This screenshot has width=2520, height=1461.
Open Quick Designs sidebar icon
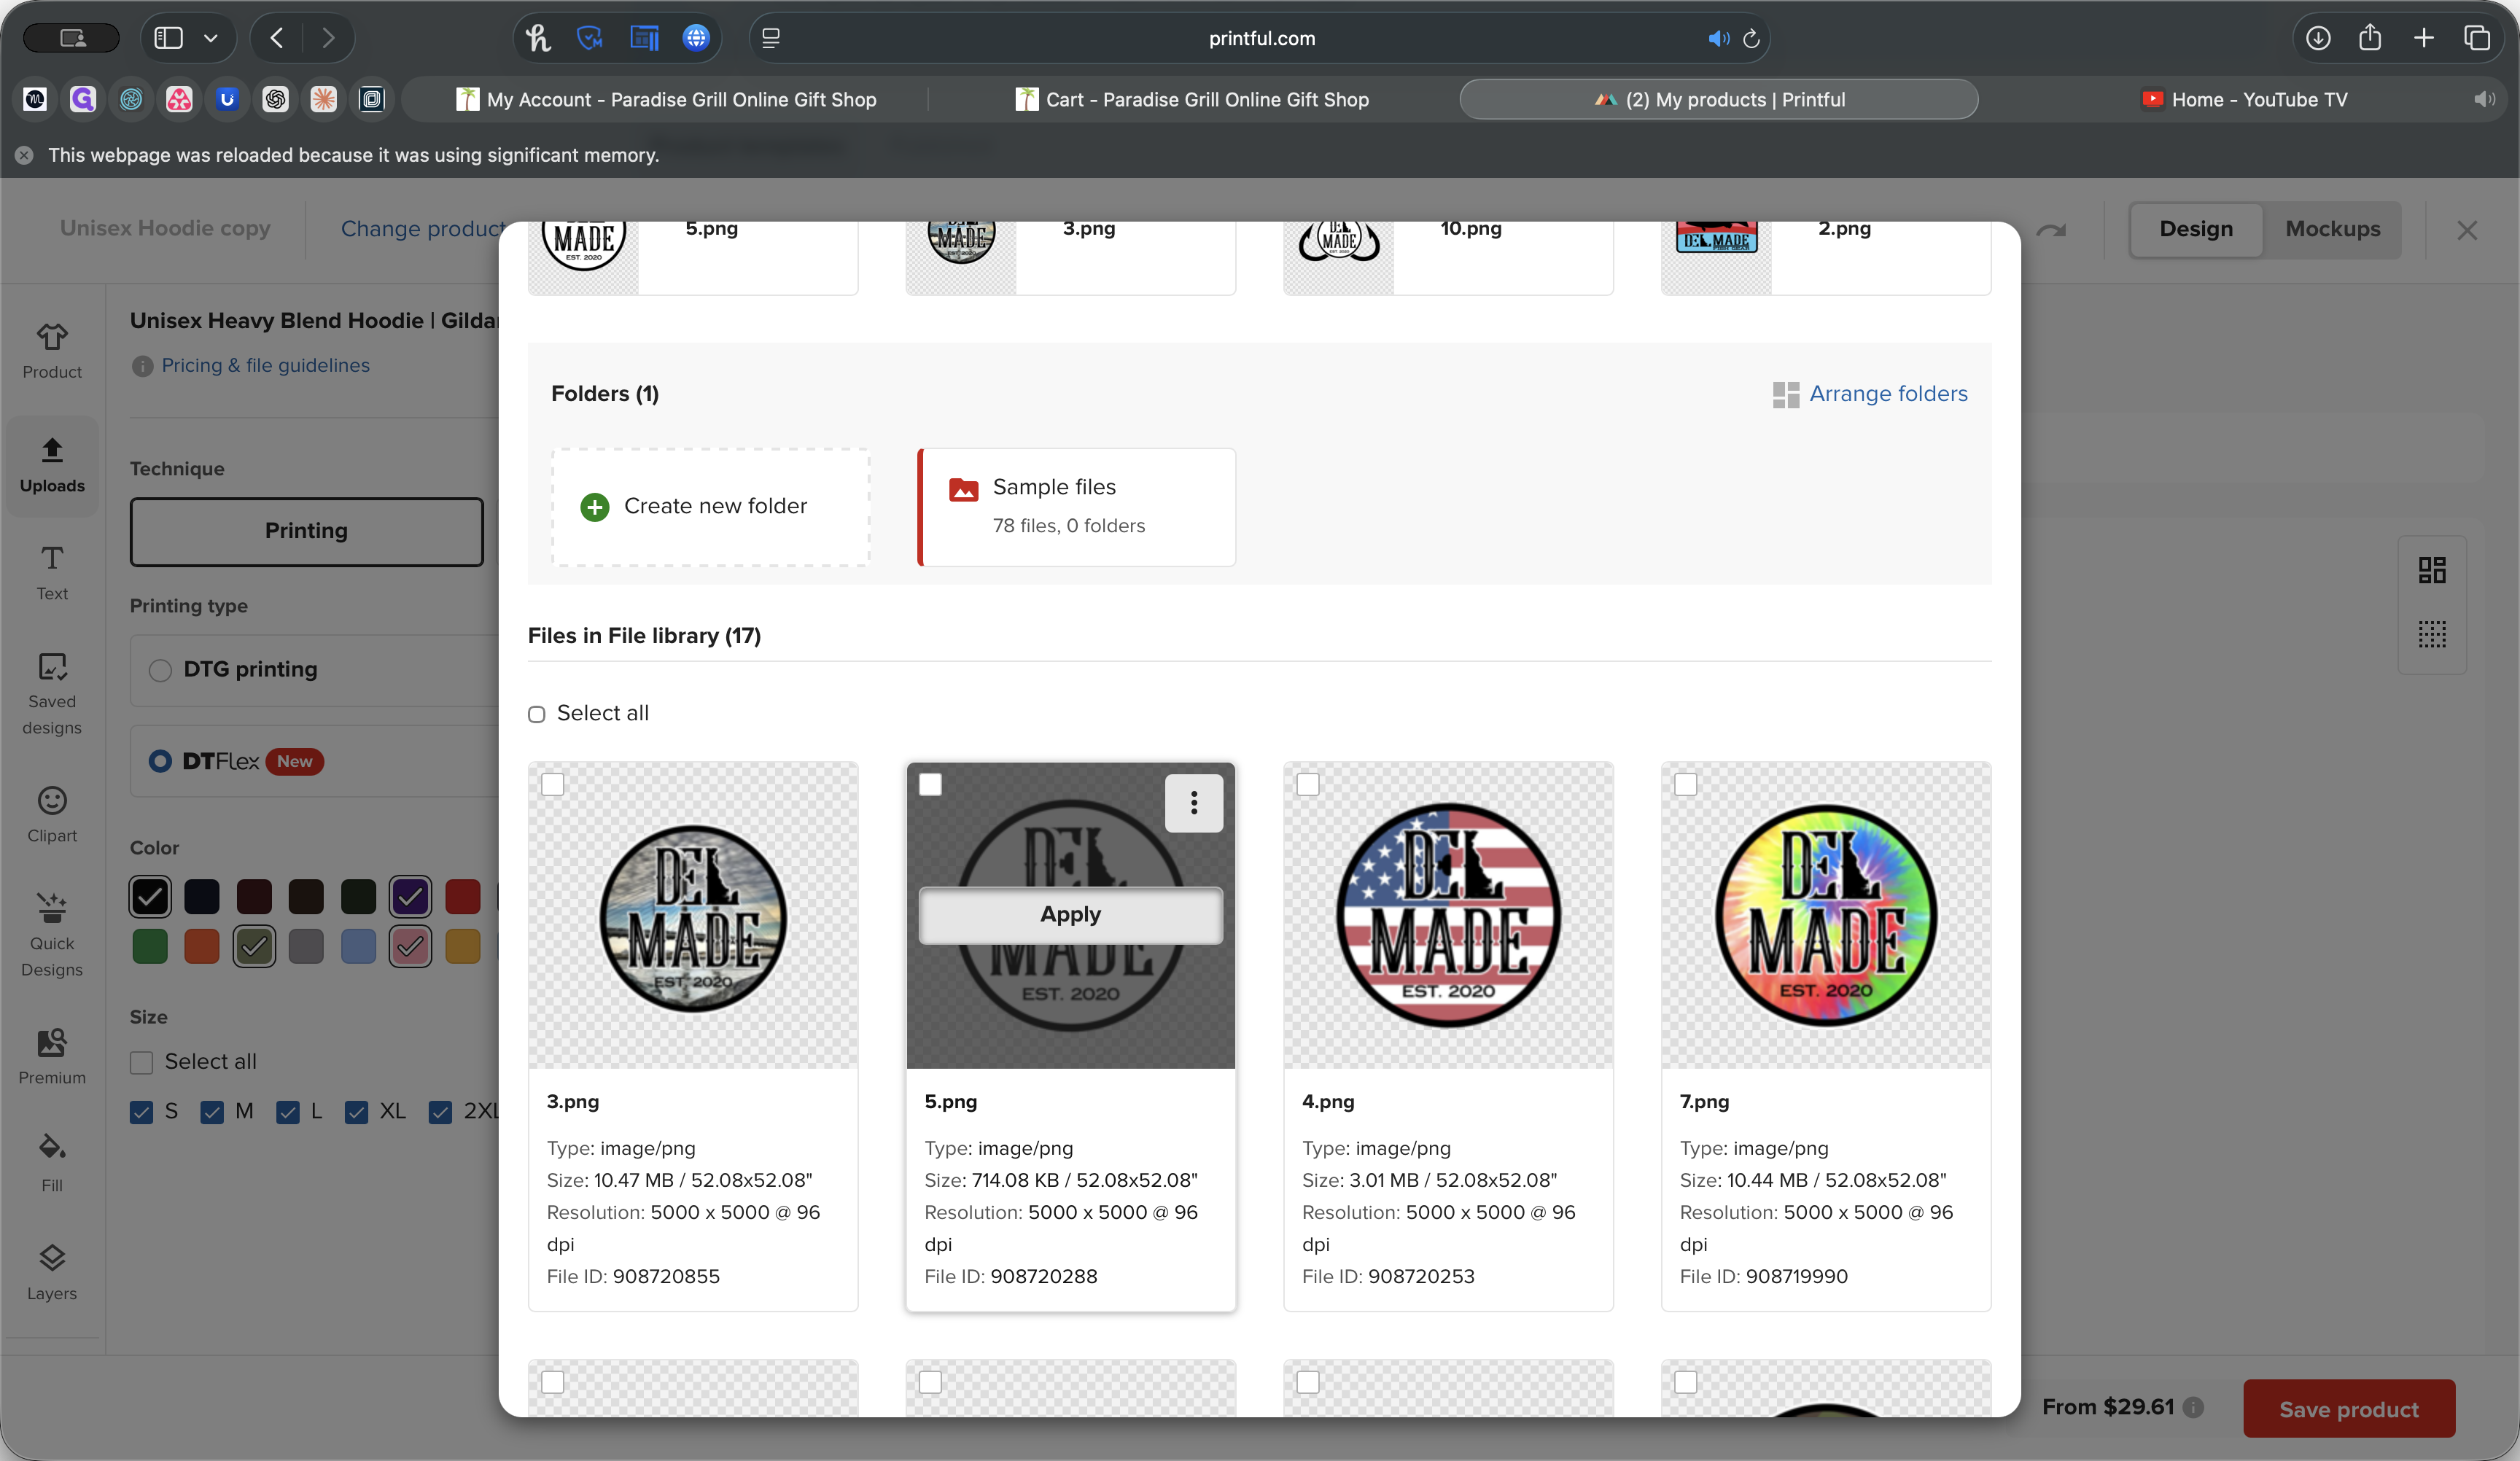click(x=52, y=934)
